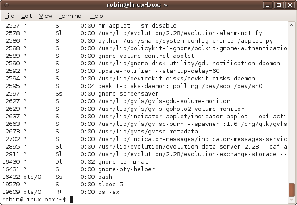Open the File menu

coord(10,16)
